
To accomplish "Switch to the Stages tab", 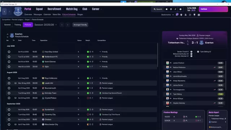I will point(80,14).
